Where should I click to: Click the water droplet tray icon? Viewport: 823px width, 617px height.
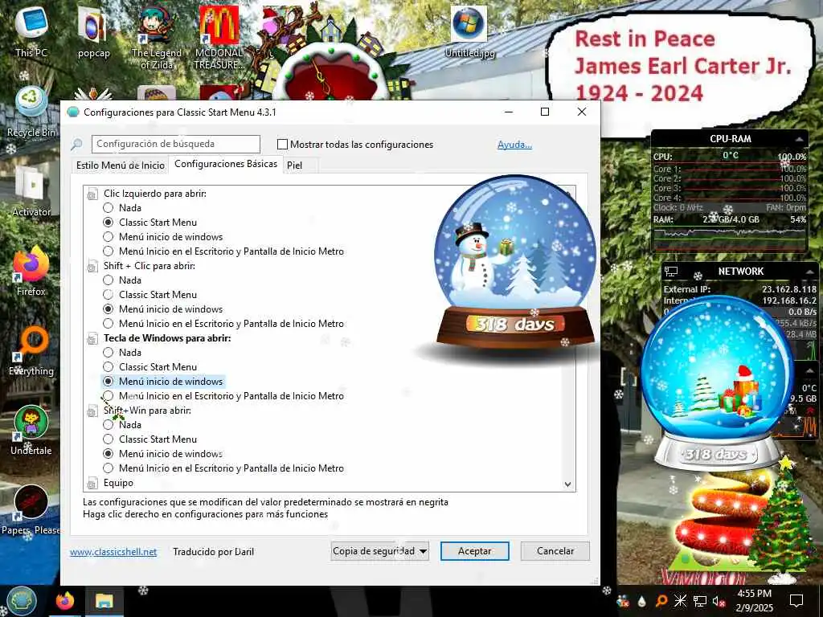642,601
